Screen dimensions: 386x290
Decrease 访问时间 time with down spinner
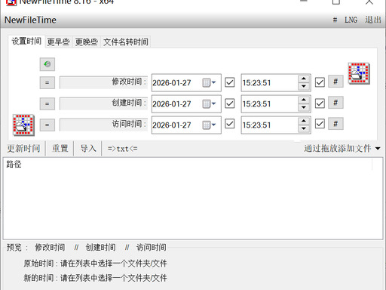click(x=304, y=128)
